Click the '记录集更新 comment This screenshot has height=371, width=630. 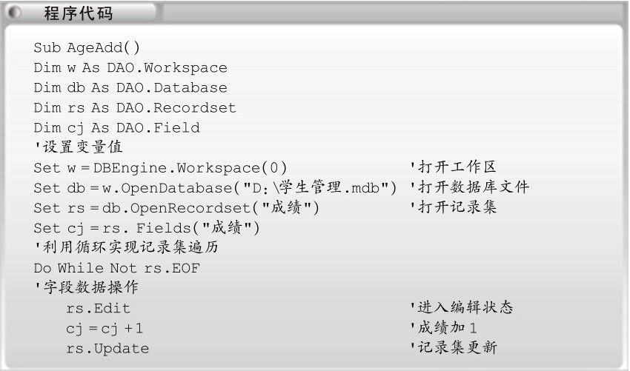(x=453, y=347)
